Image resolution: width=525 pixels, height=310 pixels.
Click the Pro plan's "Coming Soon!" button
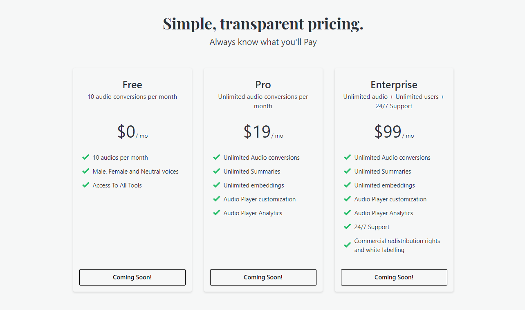263,277
